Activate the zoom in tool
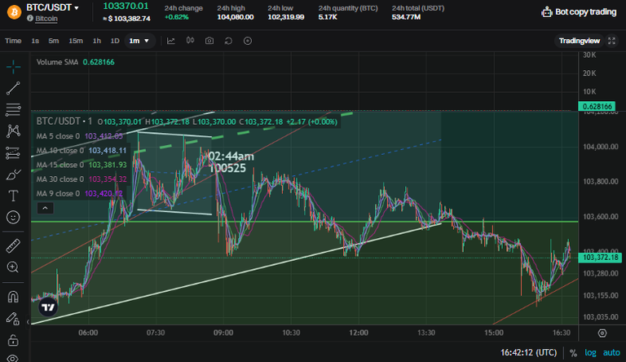 click(13, 267)
